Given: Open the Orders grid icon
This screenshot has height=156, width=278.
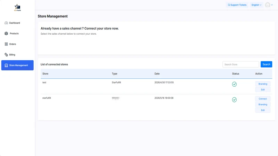Looking at the screenshot, I should pos(6,44).
